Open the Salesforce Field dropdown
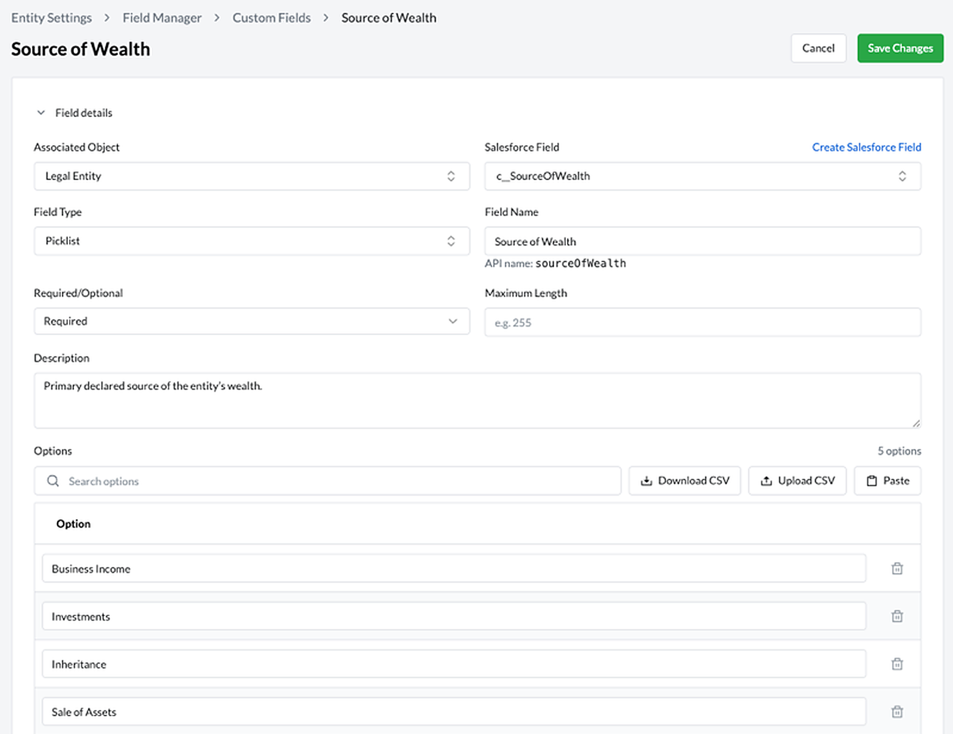Screen dimensions: 953x734 pos(703,176)
